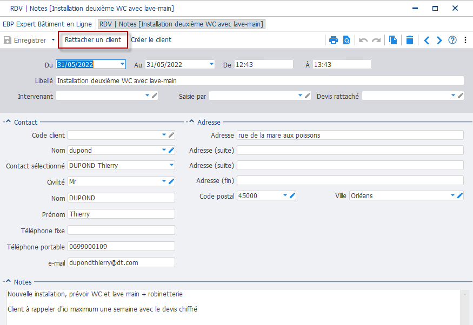Collapse the Adresse section
473x325 pixels.
click(x=191, y=121)
